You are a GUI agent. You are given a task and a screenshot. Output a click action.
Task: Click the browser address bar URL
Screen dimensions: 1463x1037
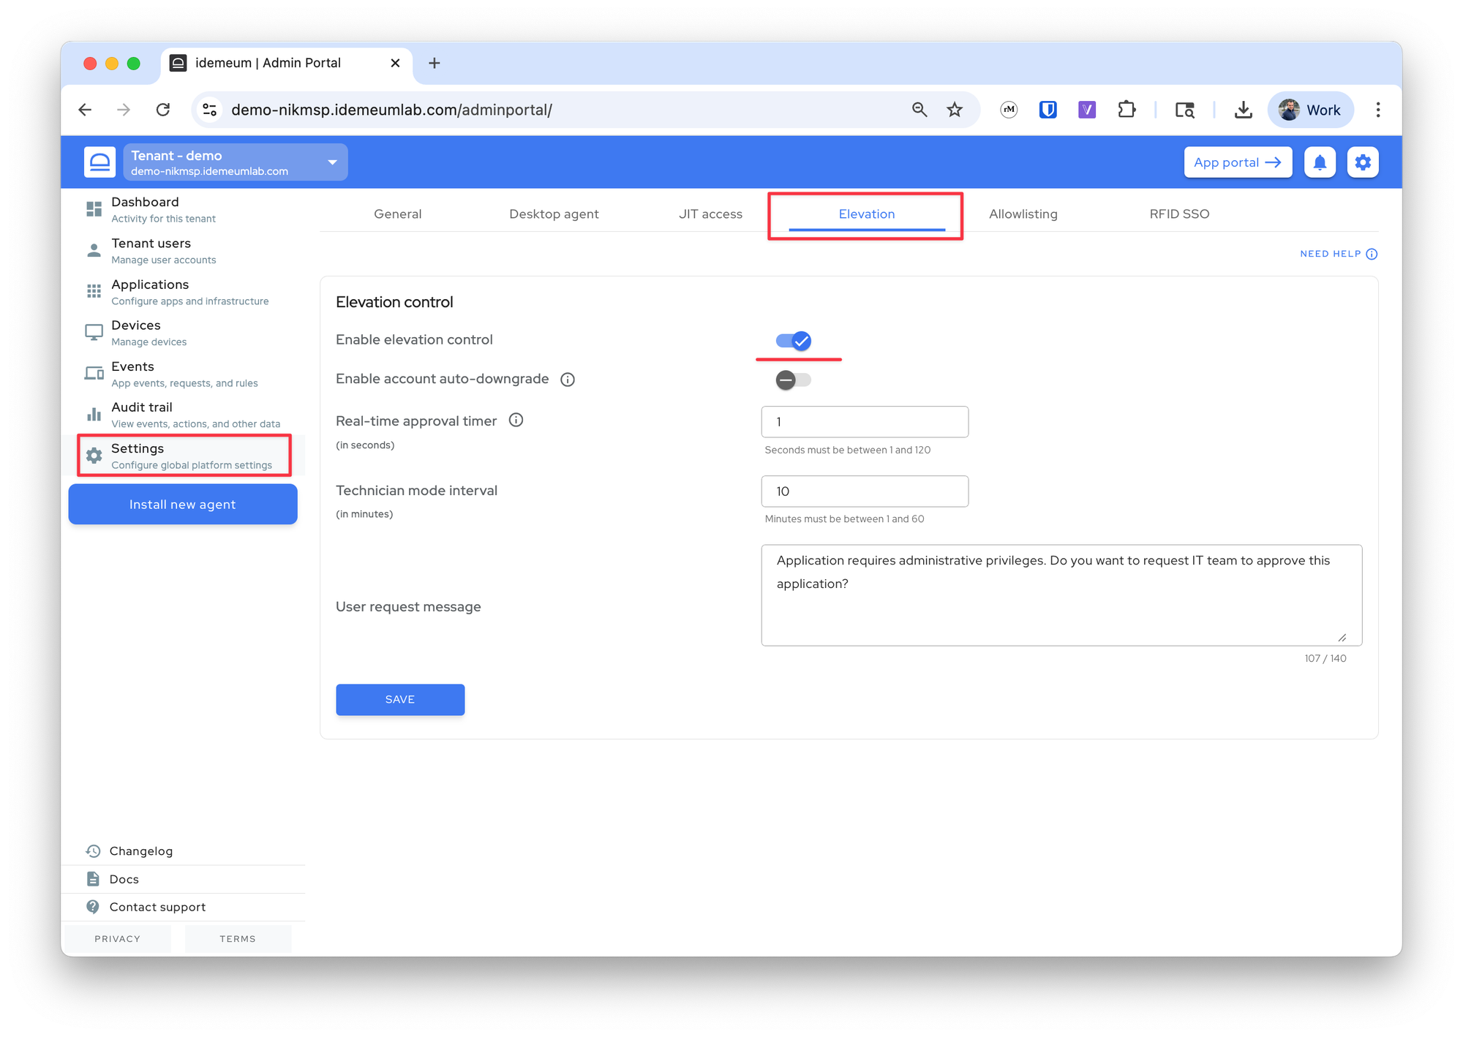click(x=391, y=110)
